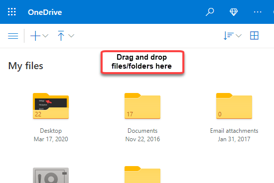This screenshot has width=274, height=183.
Task: Switch view using the tiles icon
Action: [x=254, y=36]
